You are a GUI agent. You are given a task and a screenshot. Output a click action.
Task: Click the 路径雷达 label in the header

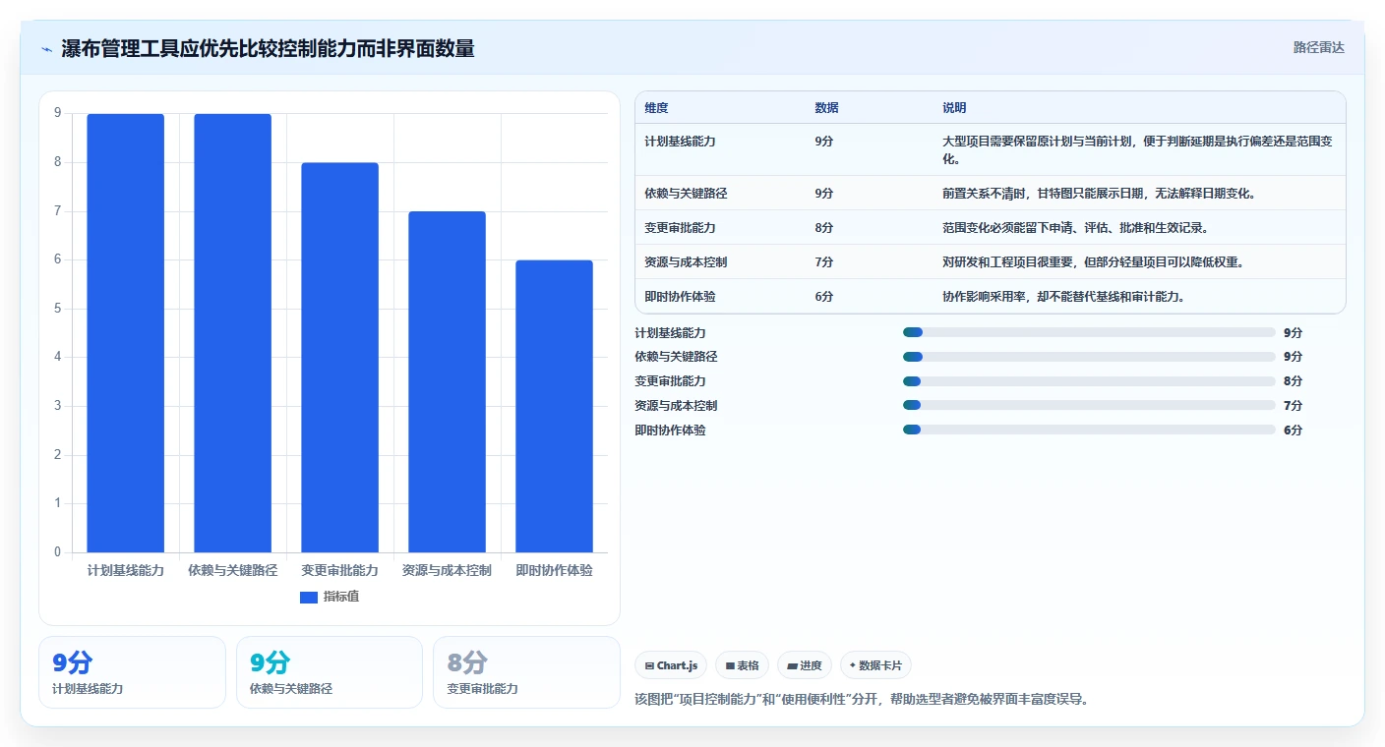pyautogui.click(x=1318, y=47)
